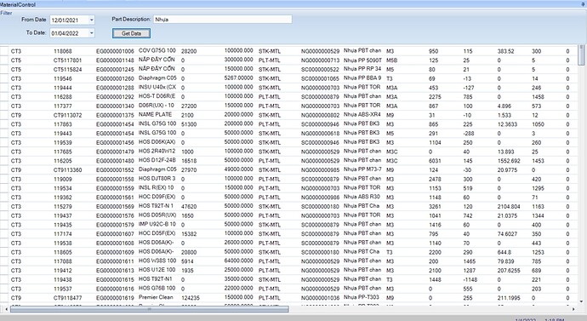Select cell 118068

point(62,51)
